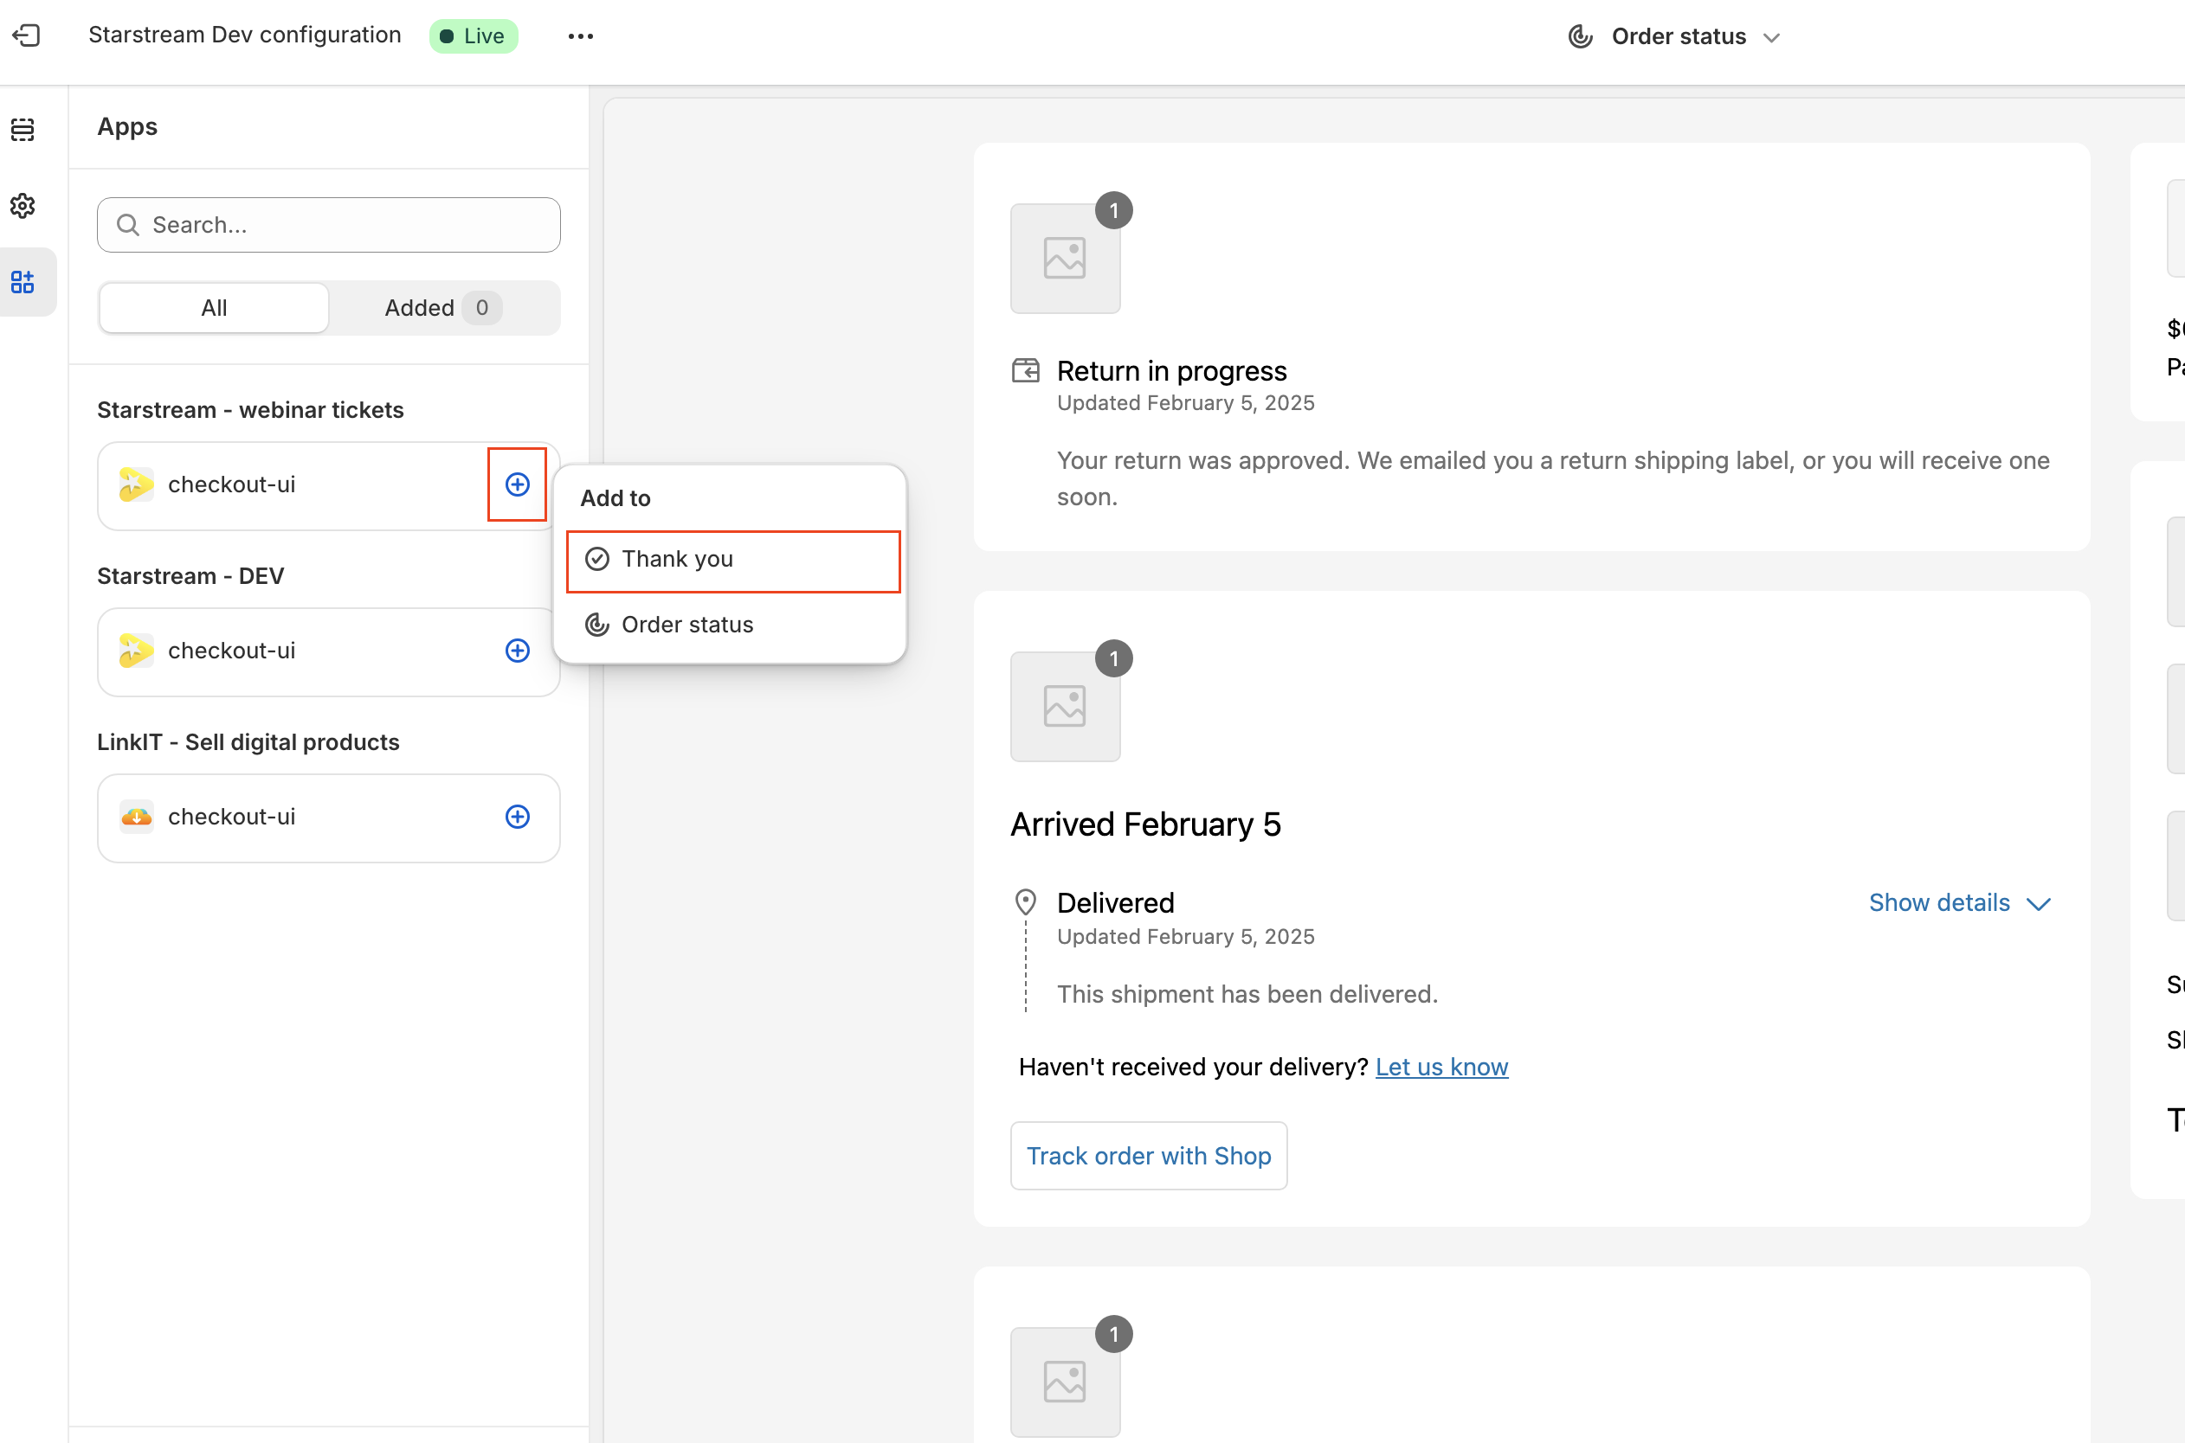Click the Return in progress product thumbnail
This screenshot has height=1443, width=2185.
click(x=1066, y=259)
